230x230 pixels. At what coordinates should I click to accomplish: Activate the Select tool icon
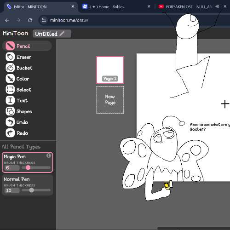(x=10, y=89)
